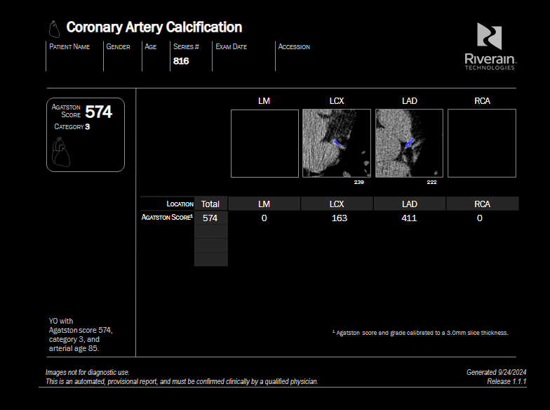The height and width of the screenshot is (410, 550).
Task: Click the Images not for diagnostic use notice
Action: click(x=87, y=372)
